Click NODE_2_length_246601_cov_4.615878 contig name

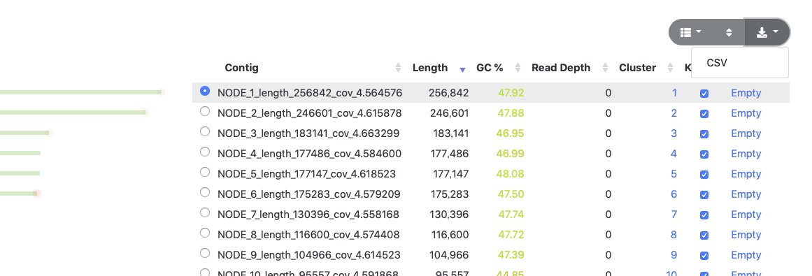point(310,113)
